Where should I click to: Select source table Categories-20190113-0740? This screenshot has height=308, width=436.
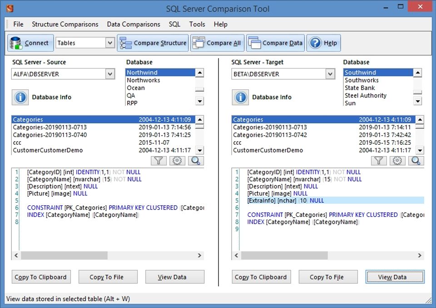pos(103,135)
